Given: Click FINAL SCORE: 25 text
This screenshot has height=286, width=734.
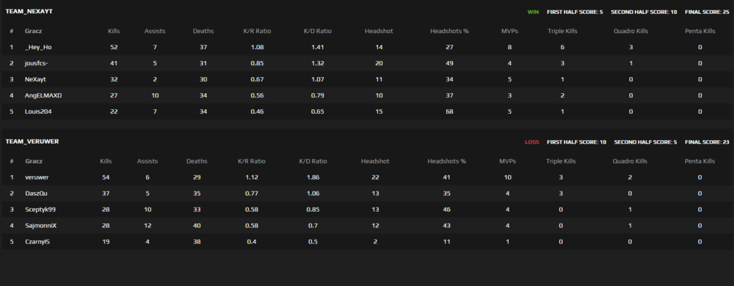Looking at the screenshot, I should [x=706, y=12].
